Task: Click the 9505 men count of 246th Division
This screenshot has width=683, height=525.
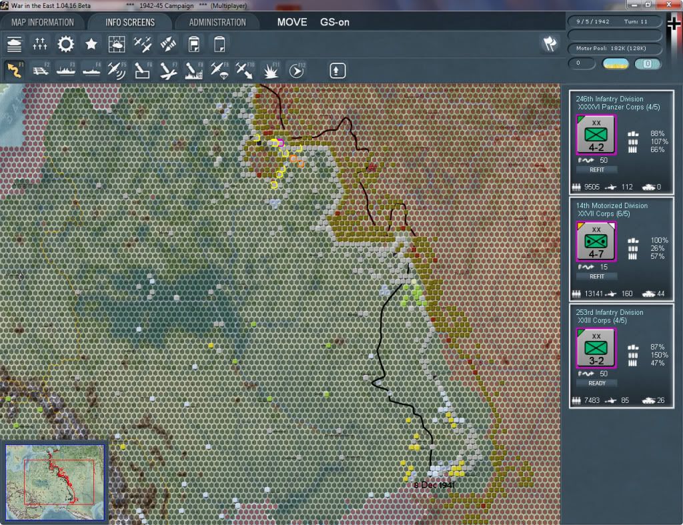Action: 592,187
